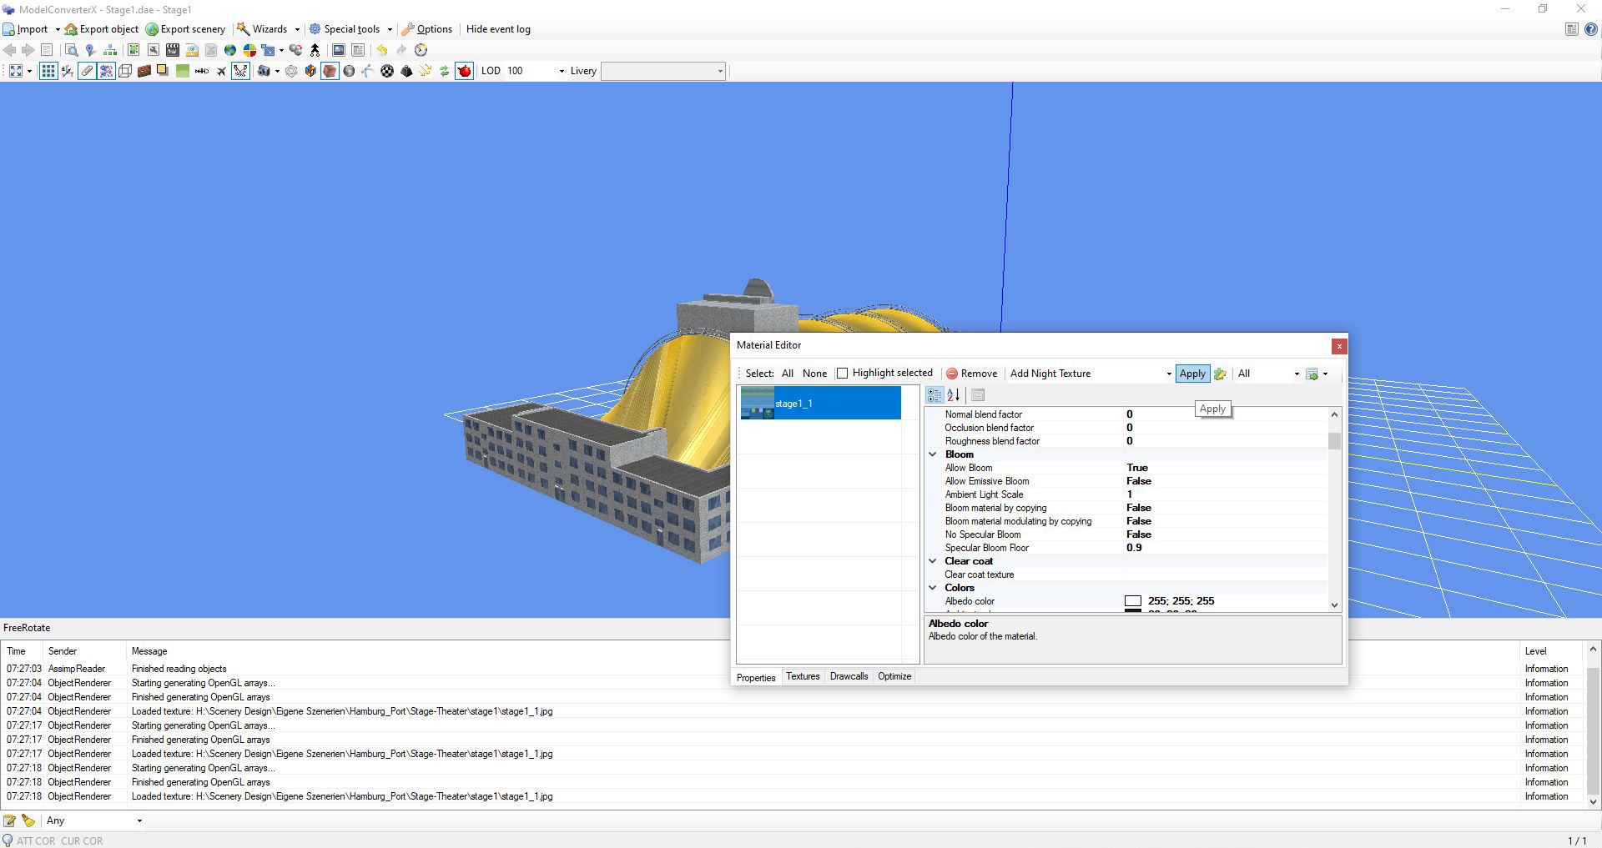Toggle the brown textured cube icon
The image size is (1602, 848).
pyautogui.click(x=330, y=71)
